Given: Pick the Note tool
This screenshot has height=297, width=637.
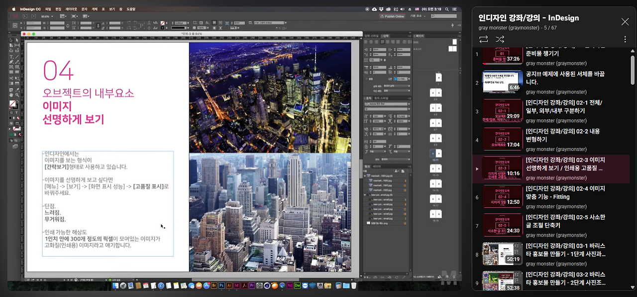Looking at the screenshot, I should (x=11, y=90).
